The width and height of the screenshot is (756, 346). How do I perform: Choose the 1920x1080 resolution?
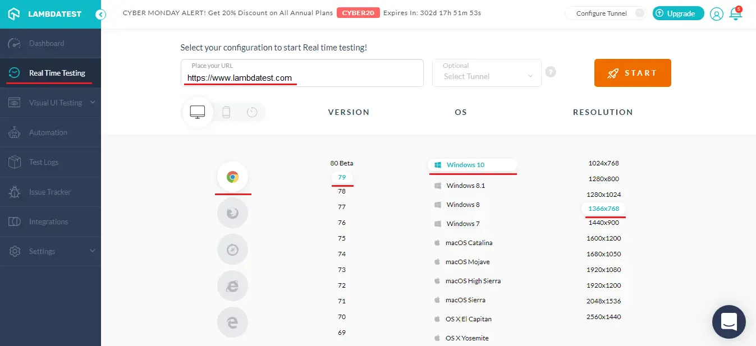coord(604,269)
